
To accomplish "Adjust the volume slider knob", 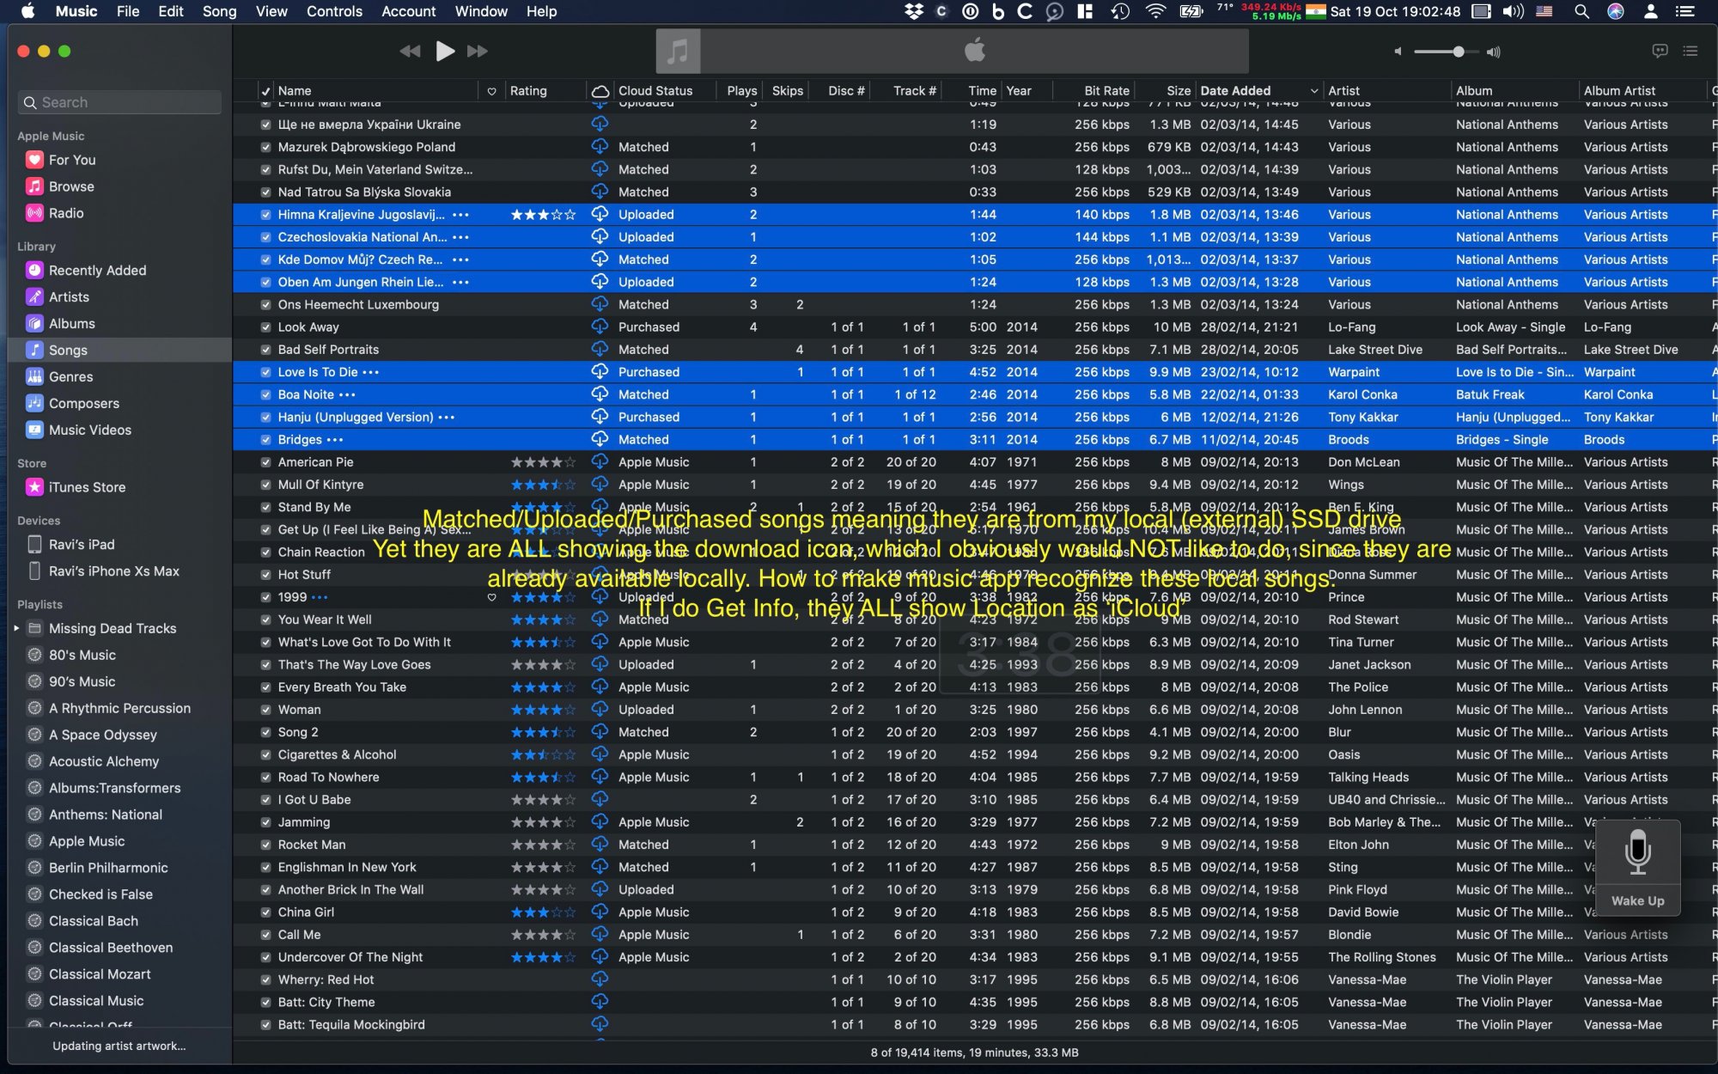I will click(1458, 52).
